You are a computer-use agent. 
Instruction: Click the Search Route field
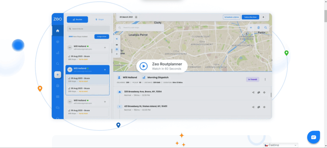tap(88, 29)
